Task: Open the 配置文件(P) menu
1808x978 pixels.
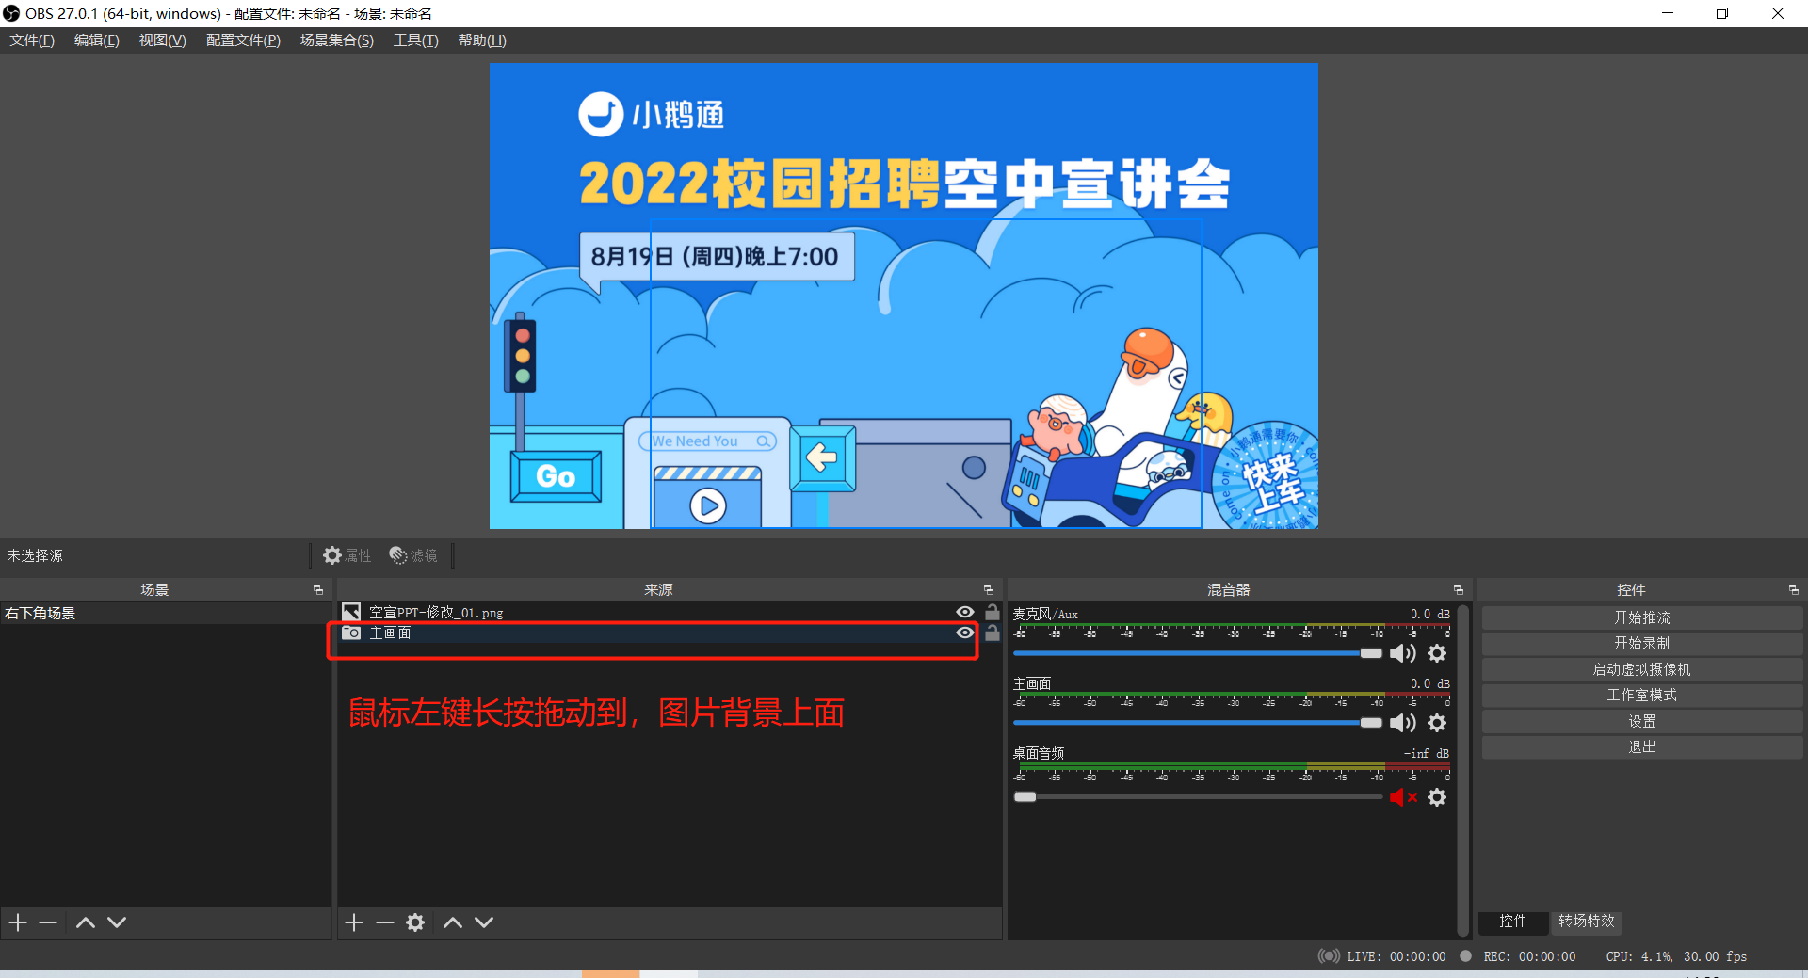Action: 243,40
